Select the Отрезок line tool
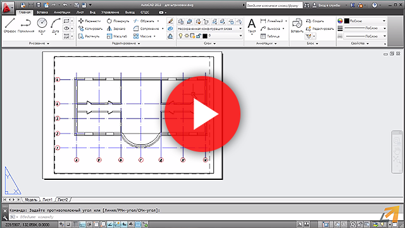Viewport: 405px width, 228px height. tap(9, 25)
